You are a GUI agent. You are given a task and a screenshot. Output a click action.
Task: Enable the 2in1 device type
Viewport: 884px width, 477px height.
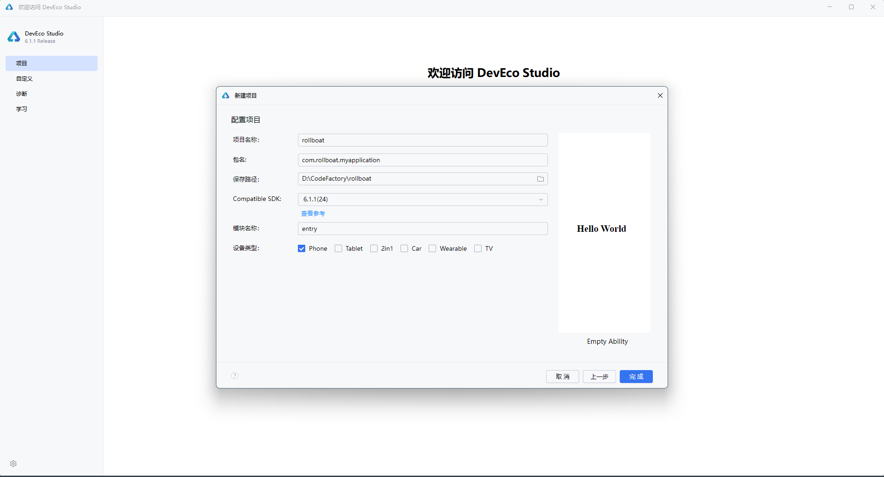point(374,248)
